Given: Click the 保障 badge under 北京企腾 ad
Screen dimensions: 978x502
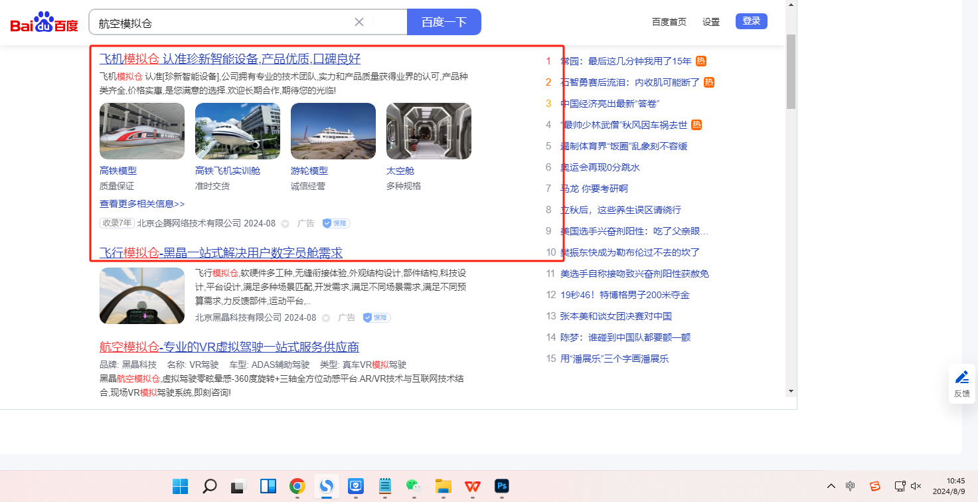Looking at the screenshot, I should (x=337, y=224).
